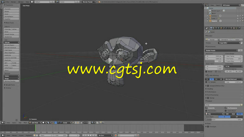This screenshot has width=244, height=137.
Task: Click the output folder browse icon
Action: pyautogui.click(x=242, y=105)
